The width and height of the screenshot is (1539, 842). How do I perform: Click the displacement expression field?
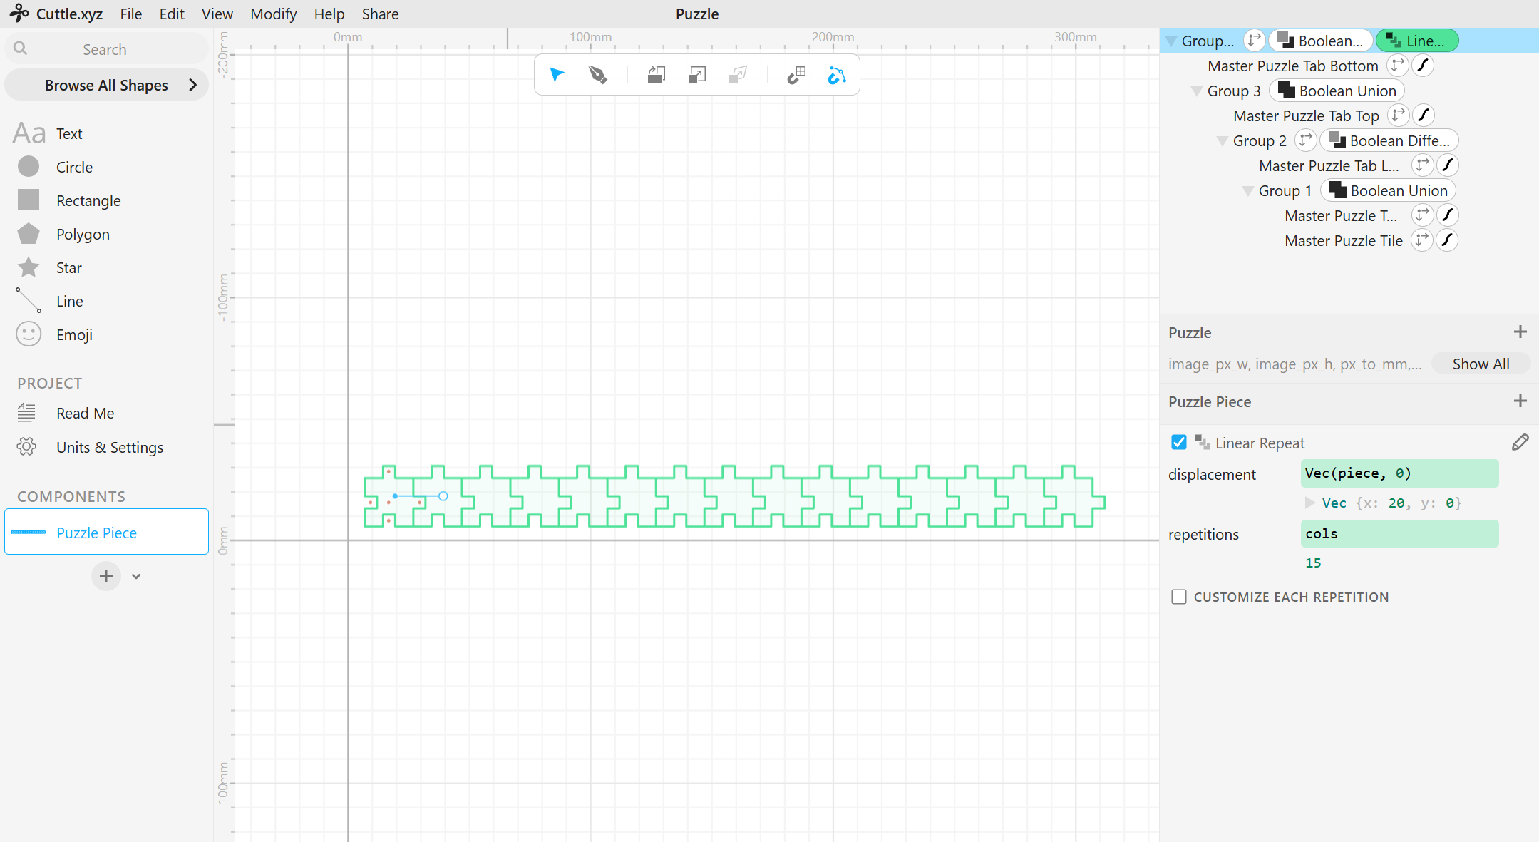click(1399, 473)
